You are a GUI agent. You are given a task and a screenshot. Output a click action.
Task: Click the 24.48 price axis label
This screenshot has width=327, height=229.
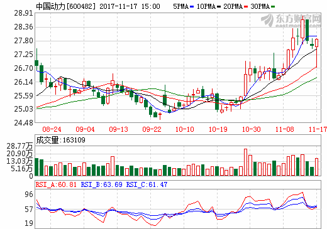(24, 123)
